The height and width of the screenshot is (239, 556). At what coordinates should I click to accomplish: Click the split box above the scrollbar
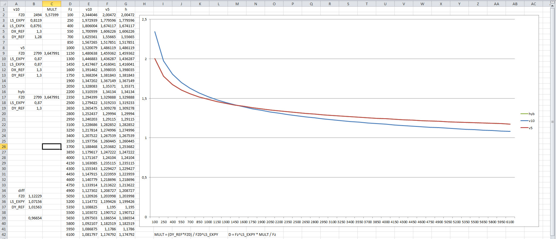[x=553, y=2]
